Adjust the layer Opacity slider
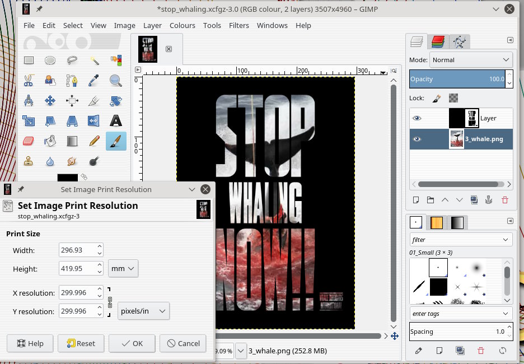Screen dimensions: 524x364 click(457, 79)
